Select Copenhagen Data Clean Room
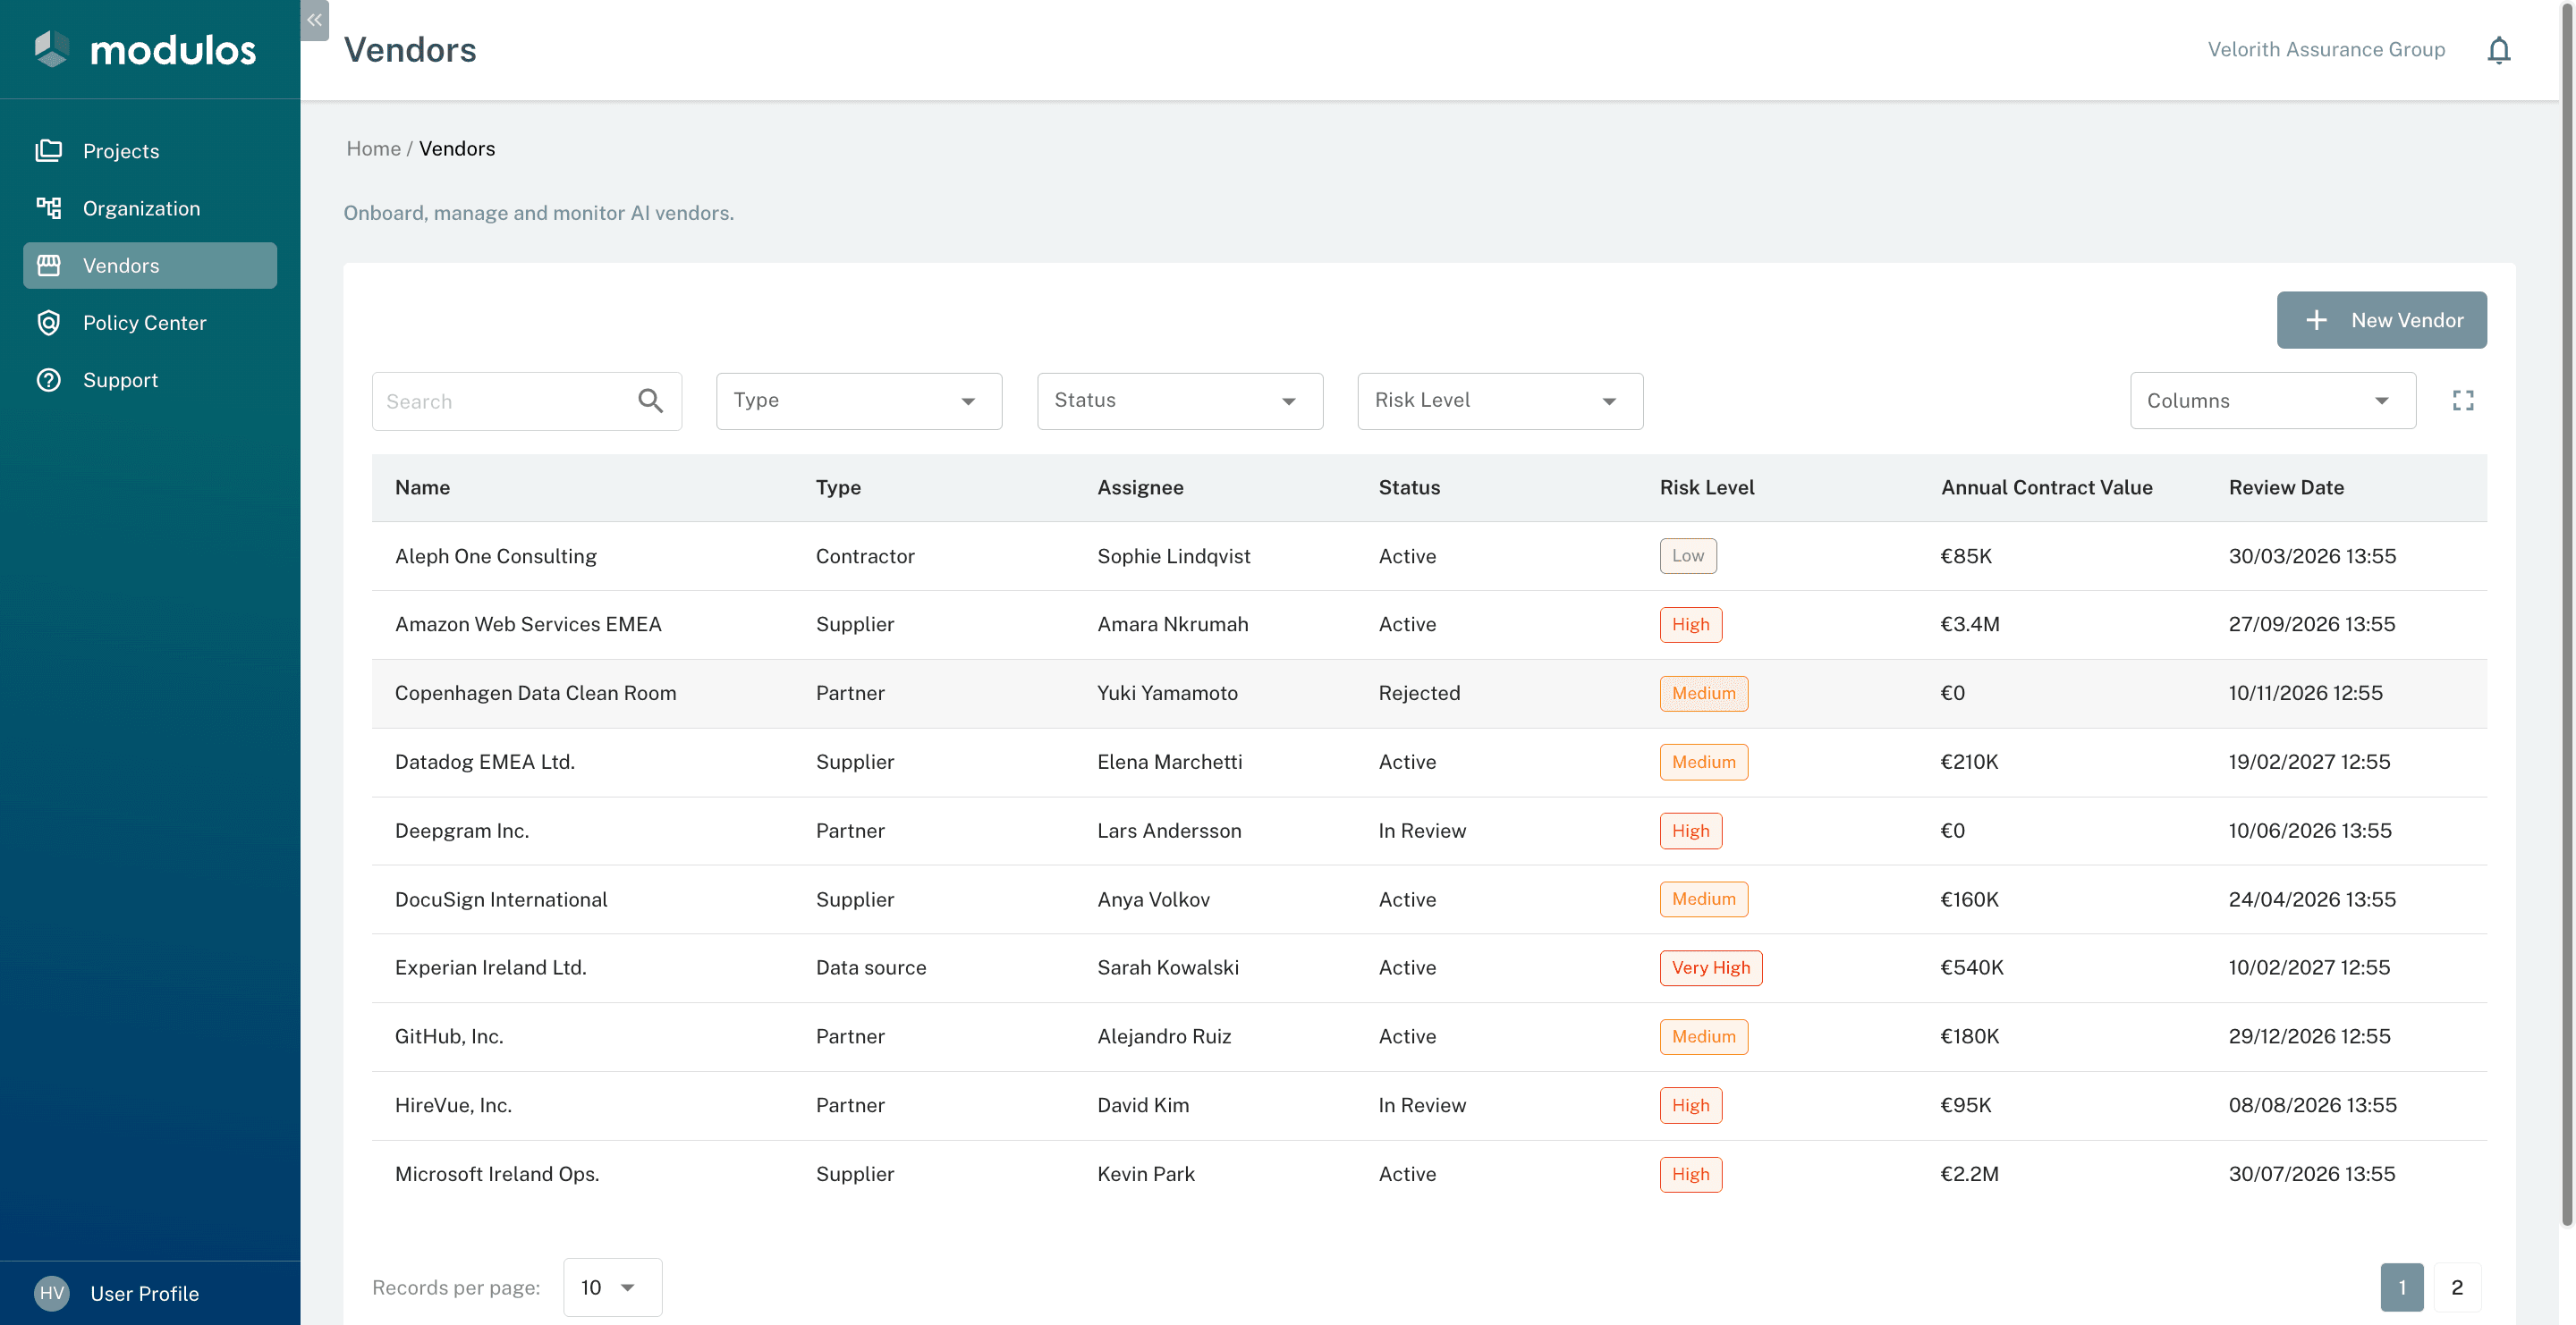Screen dimensions: 2576x1325 click(x=535, y=693)
